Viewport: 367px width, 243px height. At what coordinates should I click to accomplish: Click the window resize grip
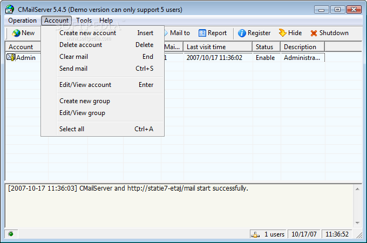[359, 235]
